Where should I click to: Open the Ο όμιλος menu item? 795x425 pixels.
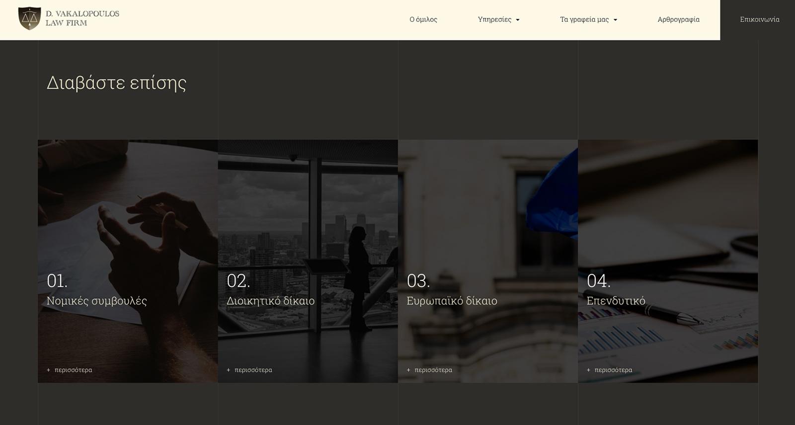(x=423, y=20)
